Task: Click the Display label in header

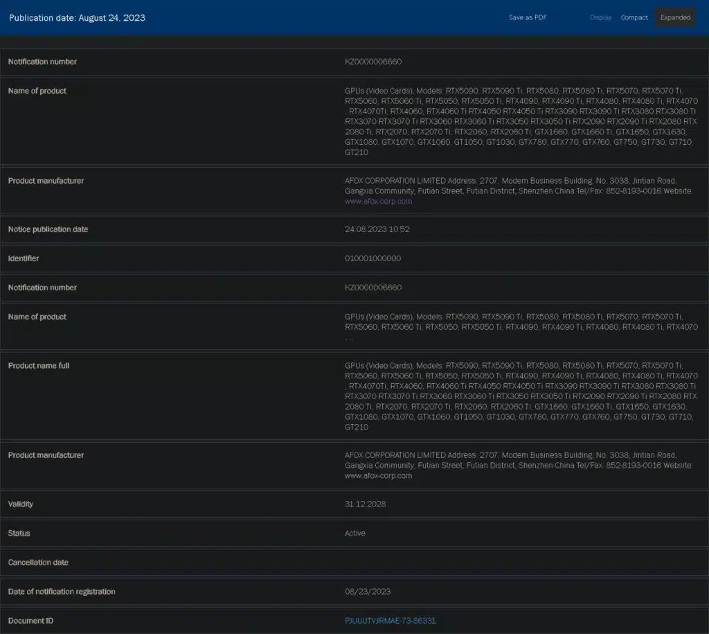Action: tap(600, 17)
